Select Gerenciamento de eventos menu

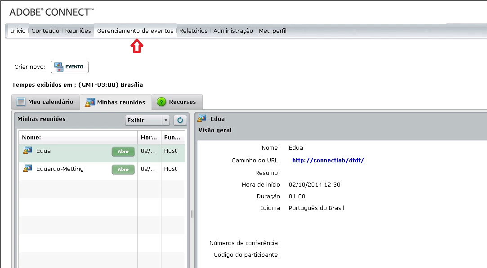click(135, 31)
